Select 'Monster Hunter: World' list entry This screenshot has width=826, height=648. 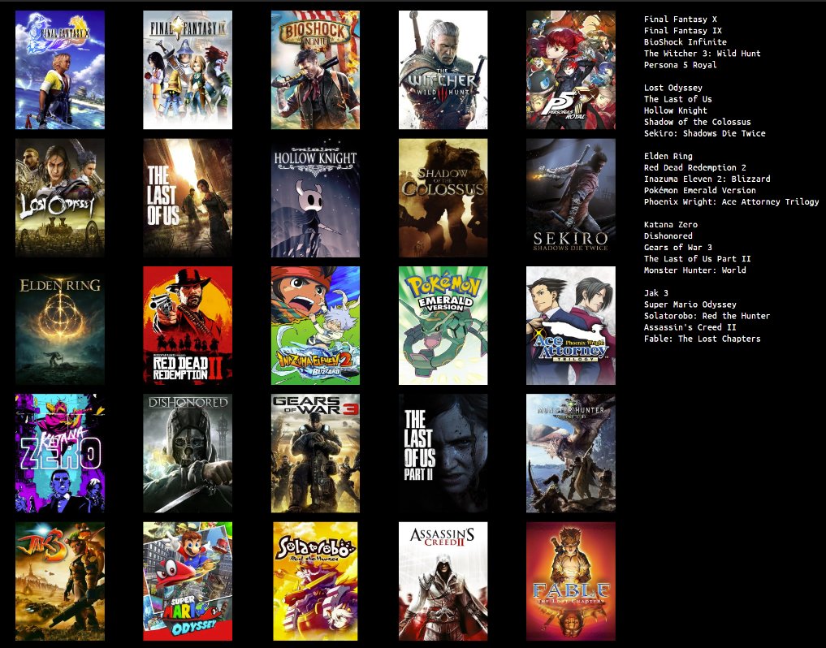pyautogui.click(x=694, y=270)
